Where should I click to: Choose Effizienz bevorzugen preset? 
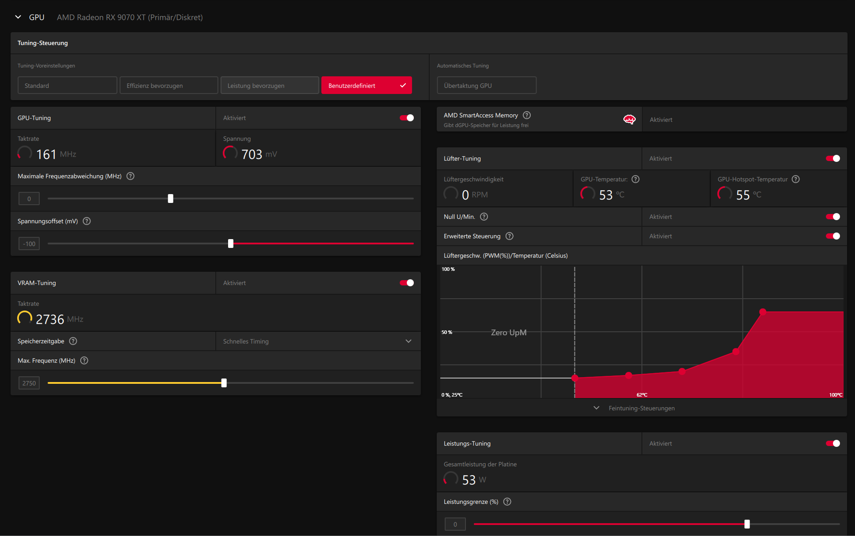[169, 85]
